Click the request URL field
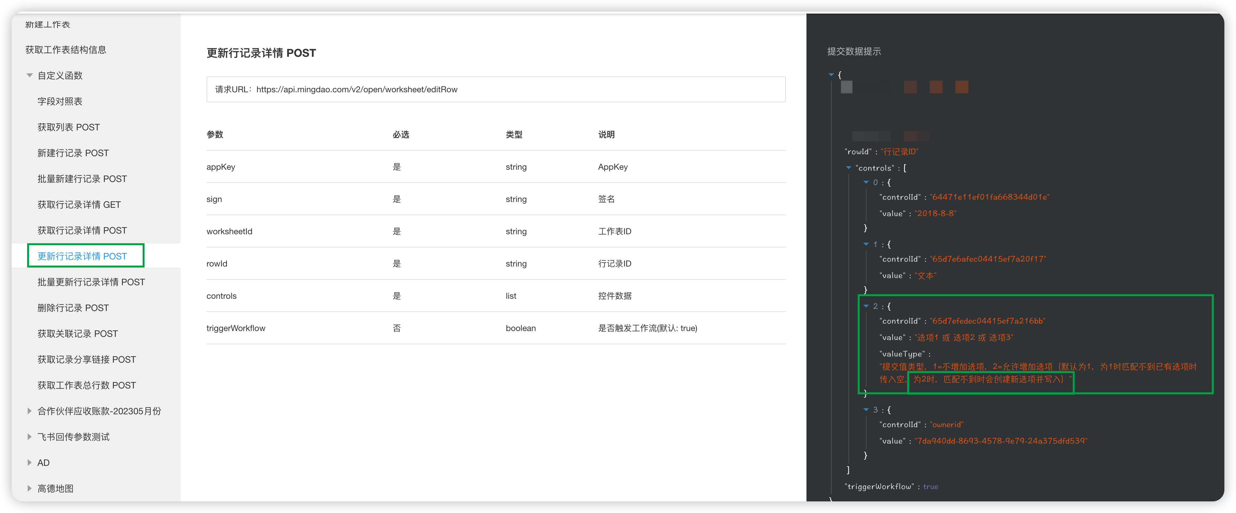Screen dimensions: 1236x513 coord(495,89)
